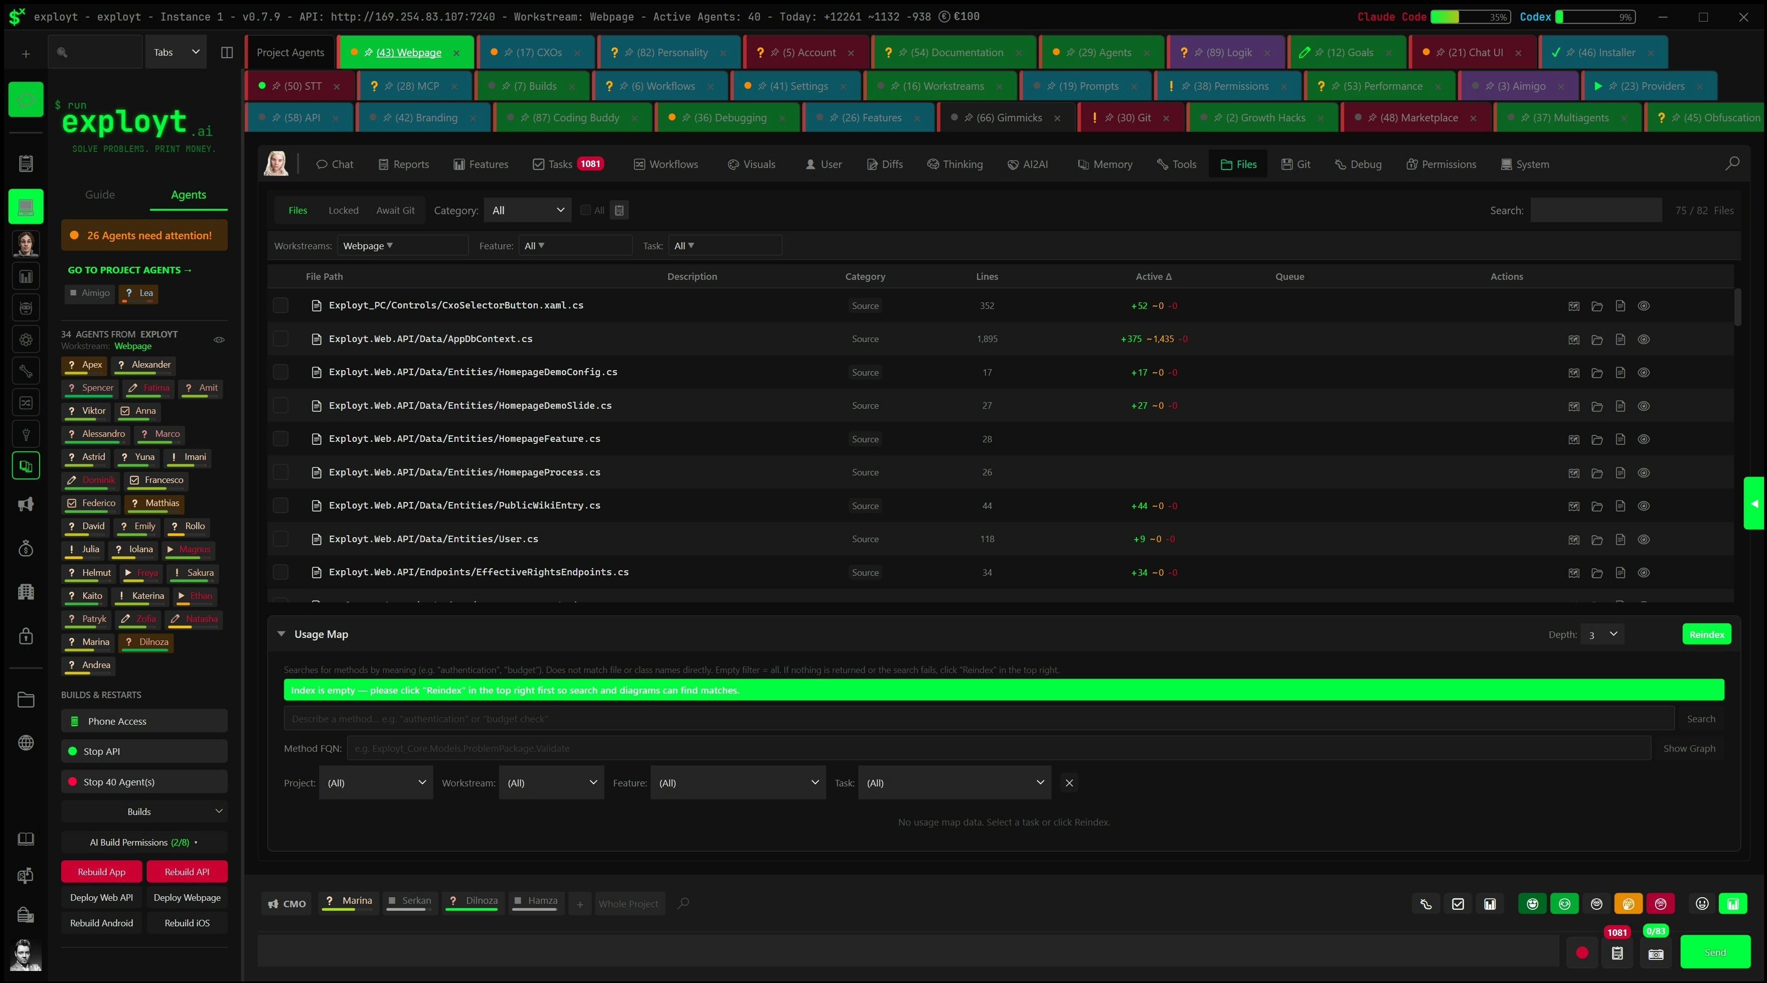The image size is (1767, 983).
Task: Check box for AppDbContext.cs row
Action: (280, 339)
